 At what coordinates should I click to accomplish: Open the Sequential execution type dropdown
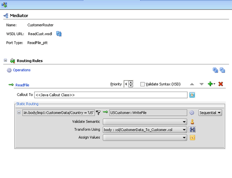pyautogui.click(x=210, y=113)
